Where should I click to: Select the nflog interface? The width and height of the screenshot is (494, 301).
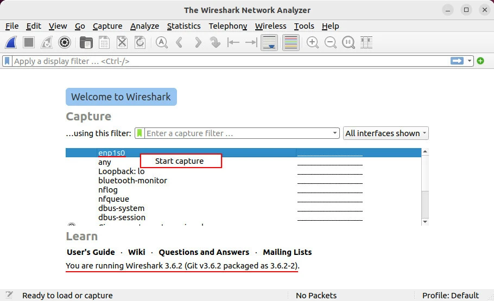pos(244,190)
